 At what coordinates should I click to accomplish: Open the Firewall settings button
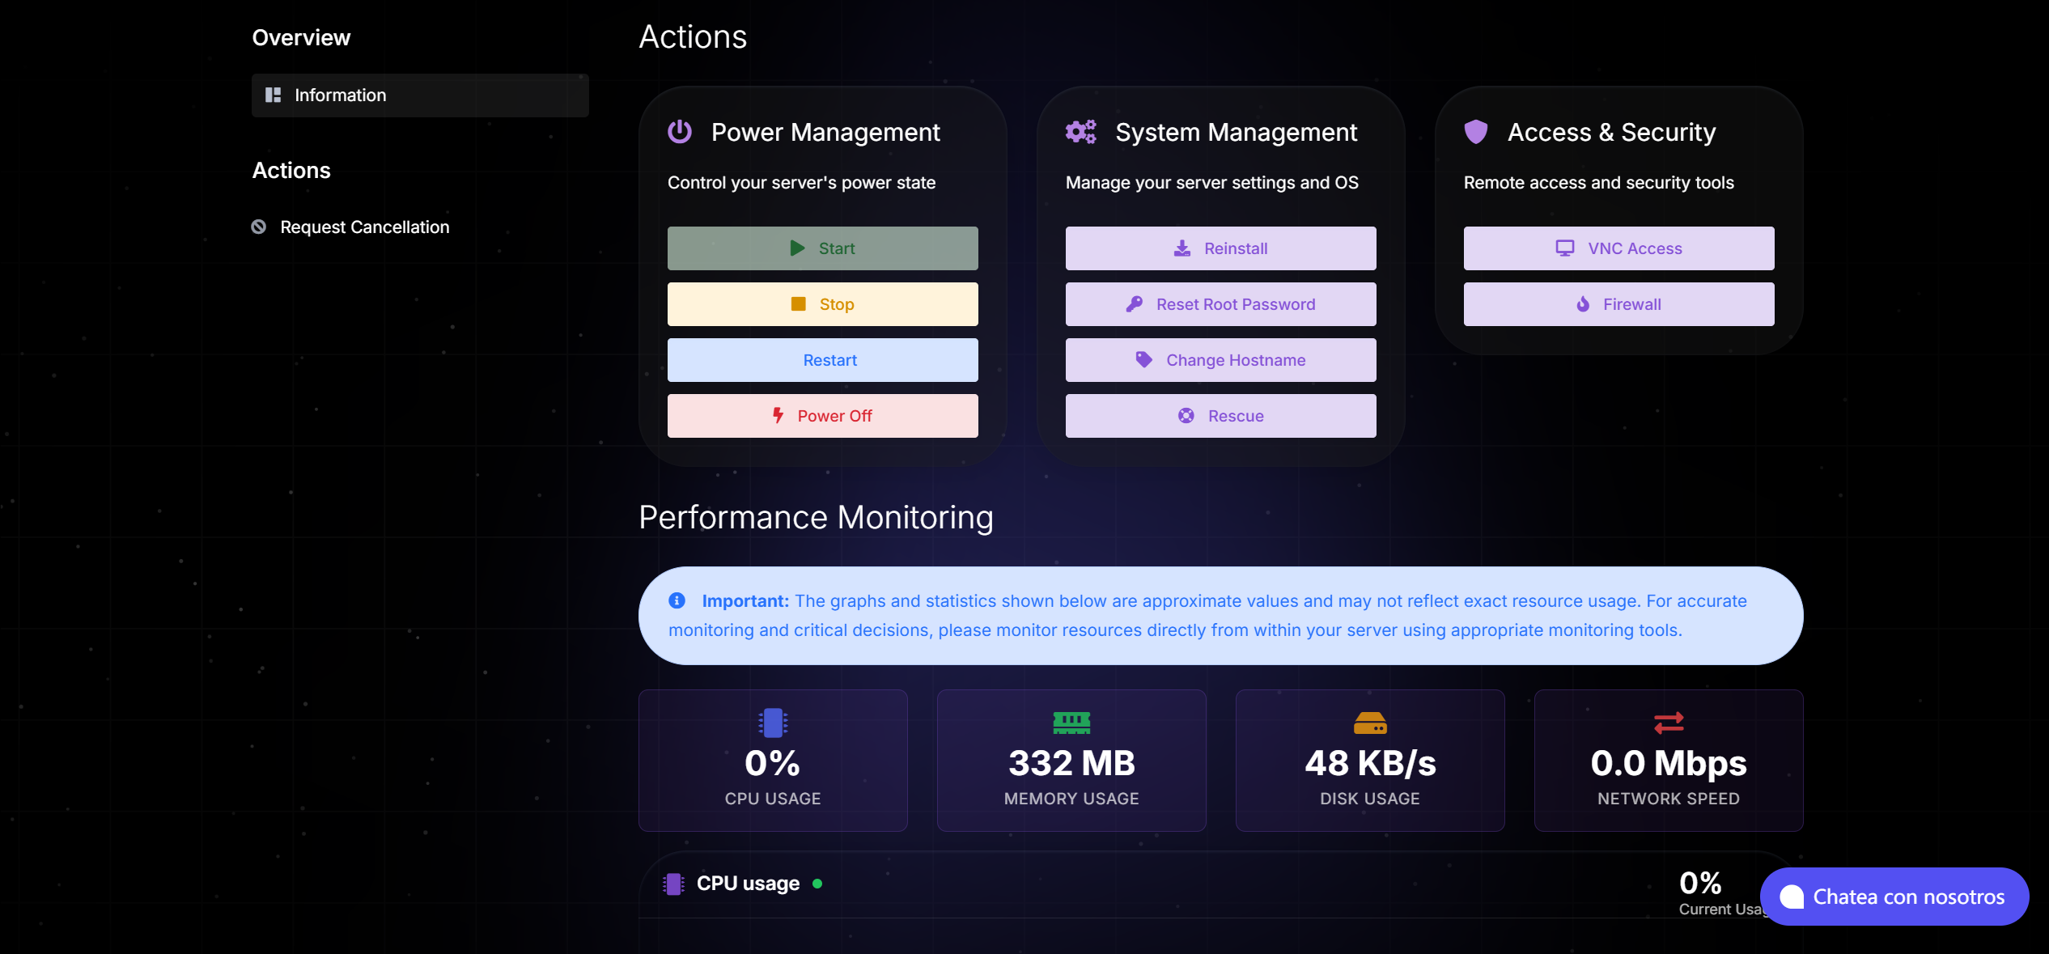pyautogui.click(x=1618, y=304)
